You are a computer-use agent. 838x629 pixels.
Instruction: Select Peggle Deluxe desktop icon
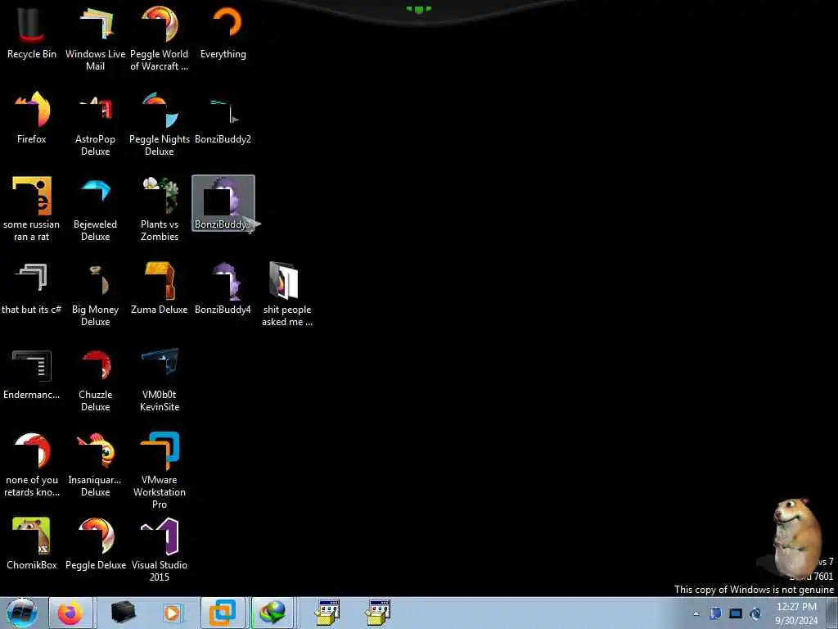[x=95, y=544]
